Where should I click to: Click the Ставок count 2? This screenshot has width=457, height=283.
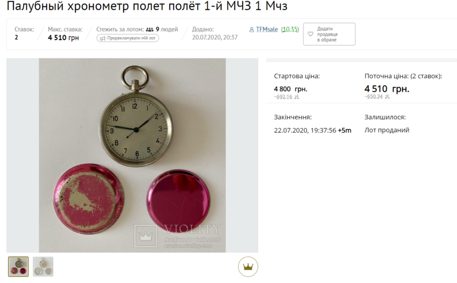click(x=16, y=37)
